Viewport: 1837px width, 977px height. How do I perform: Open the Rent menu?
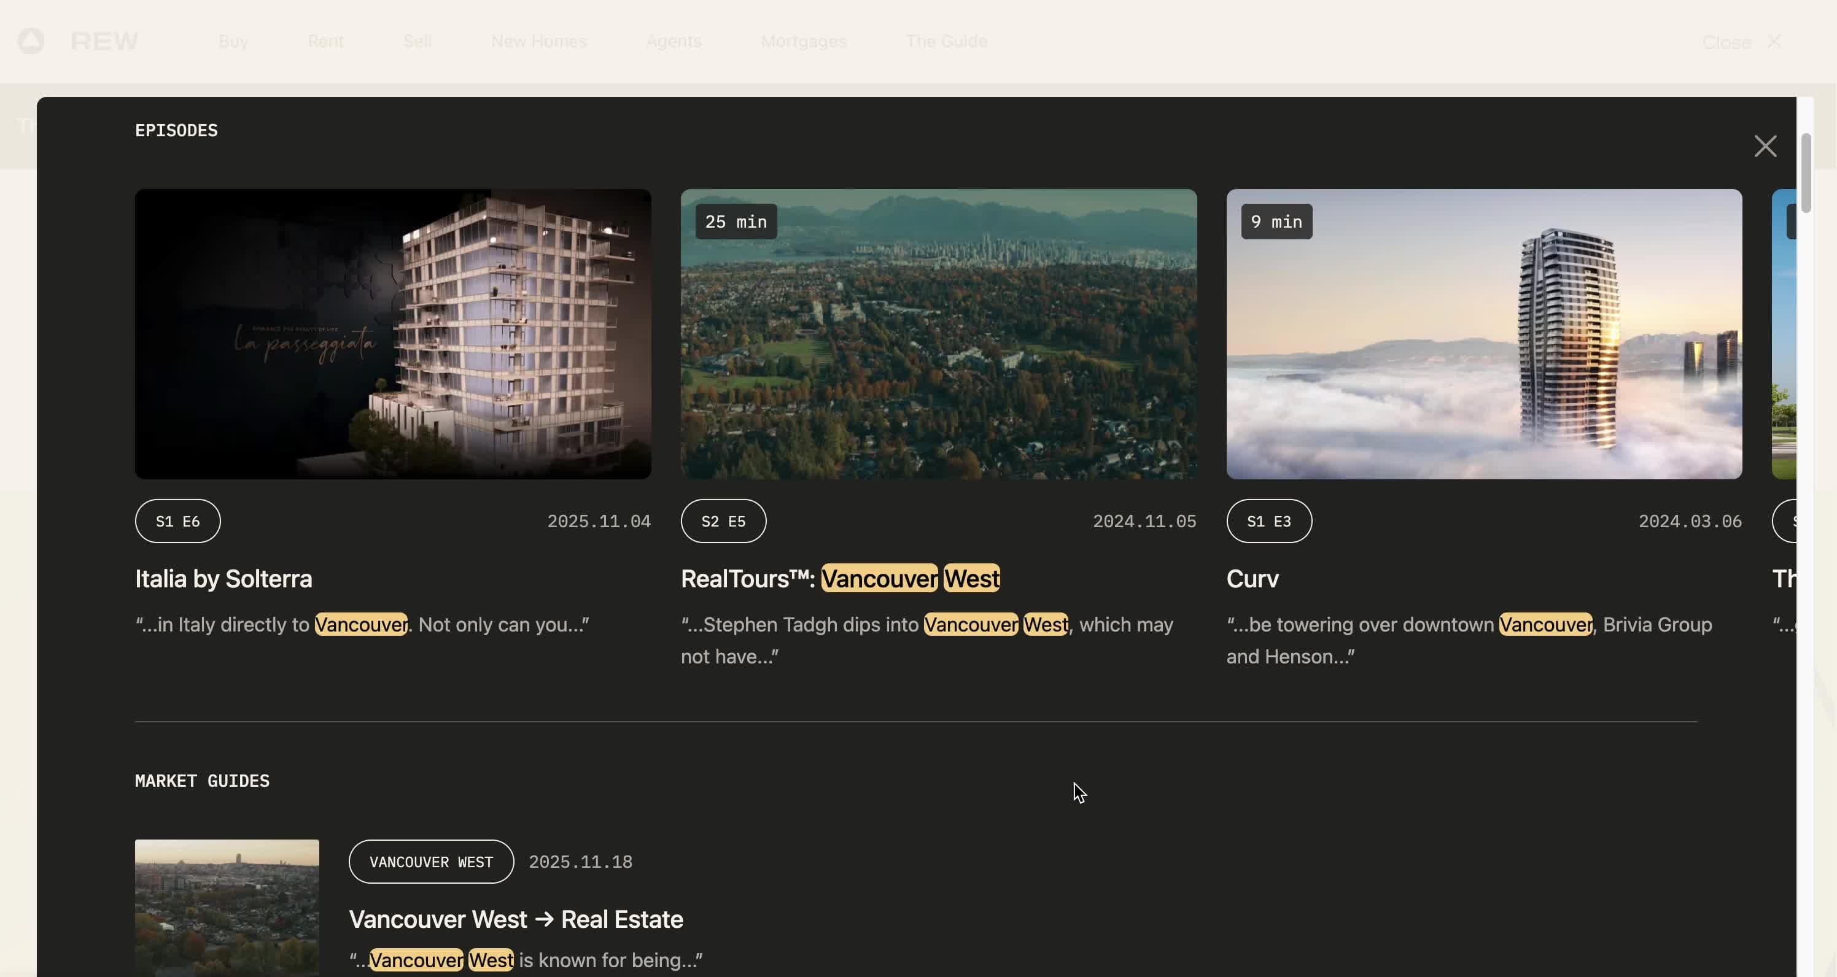pyautogui.click(x=326, y=41)
